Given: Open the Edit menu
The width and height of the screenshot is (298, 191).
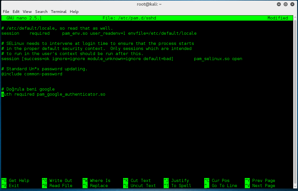Looking at the screenshot, I should pos(16,12).
